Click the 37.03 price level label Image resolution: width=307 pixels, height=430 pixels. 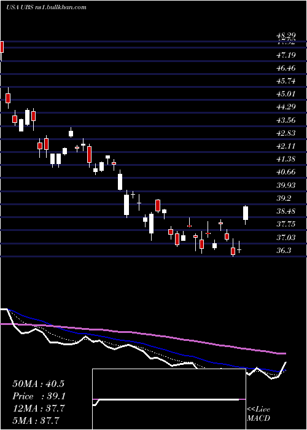pyautogui.click(x=286, y=238)
